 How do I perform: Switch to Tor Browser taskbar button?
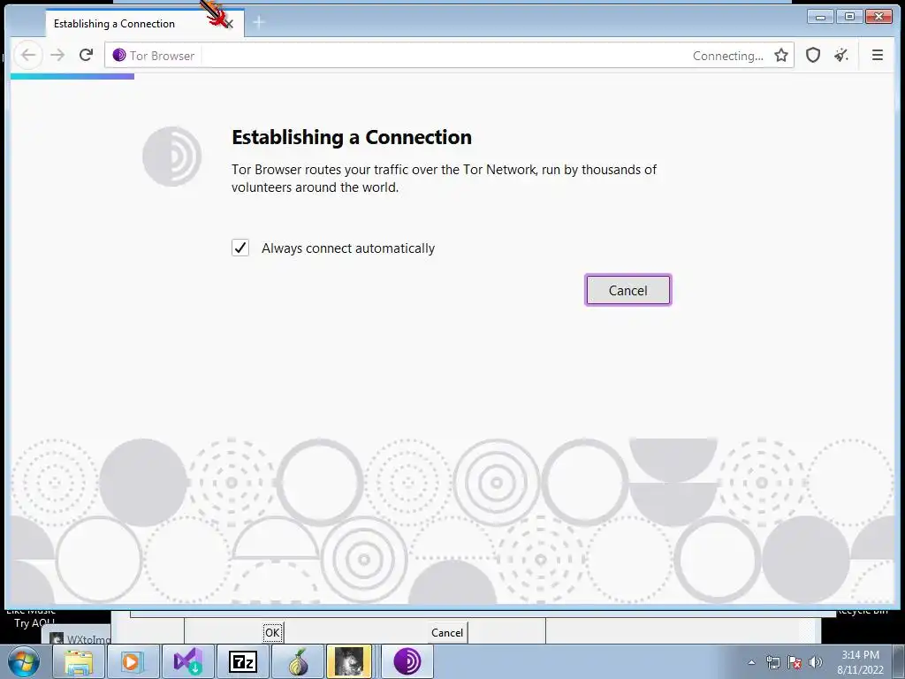(x=407, y=661)
